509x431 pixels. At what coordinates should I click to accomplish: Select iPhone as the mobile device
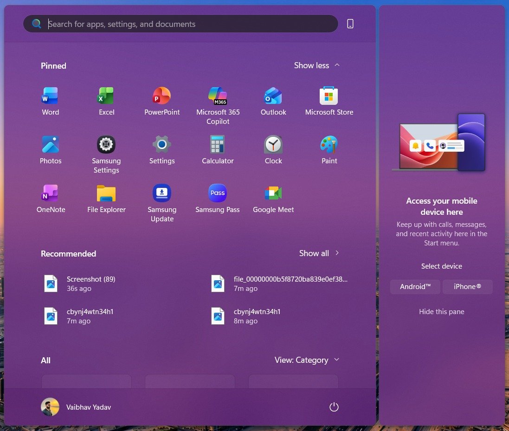467,287
